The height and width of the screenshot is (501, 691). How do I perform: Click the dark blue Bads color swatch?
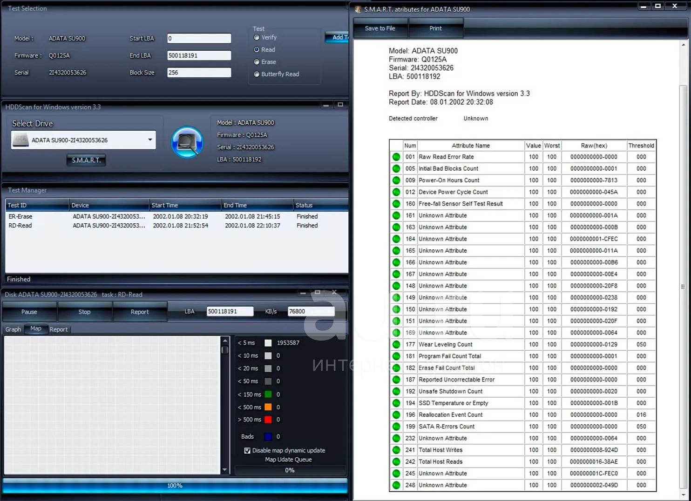[268, 436]
